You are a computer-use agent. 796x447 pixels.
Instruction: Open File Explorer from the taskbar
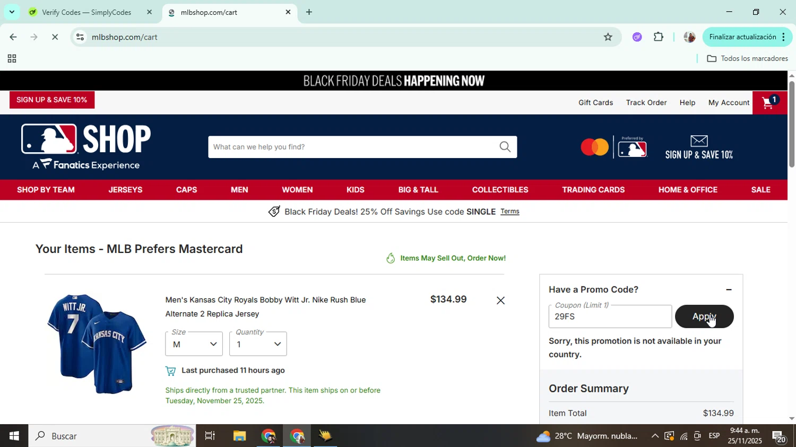(239, 436)
